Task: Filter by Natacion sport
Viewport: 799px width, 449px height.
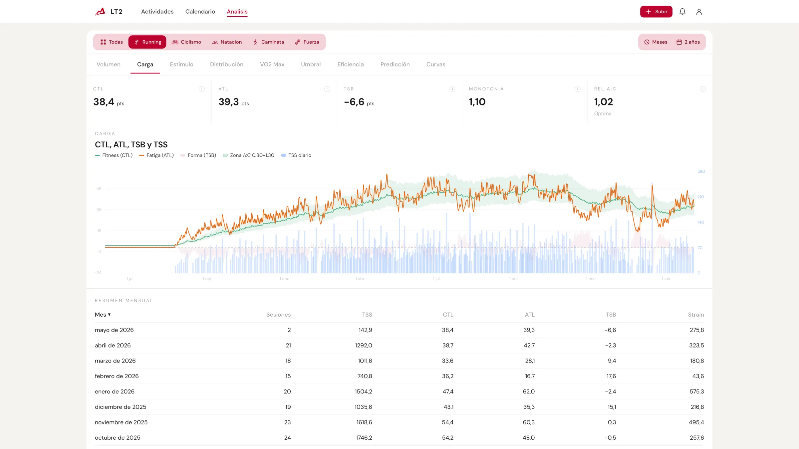Action: [227, 42]
